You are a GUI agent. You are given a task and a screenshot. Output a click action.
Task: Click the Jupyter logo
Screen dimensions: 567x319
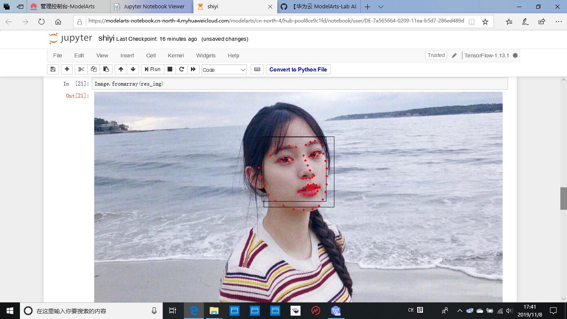click(x=71, y=38)
